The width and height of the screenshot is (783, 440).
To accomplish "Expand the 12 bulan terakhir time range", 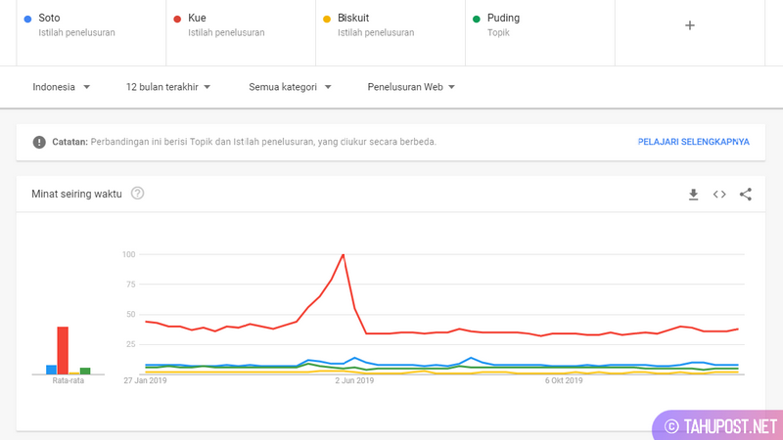I will tap(168, 87).
